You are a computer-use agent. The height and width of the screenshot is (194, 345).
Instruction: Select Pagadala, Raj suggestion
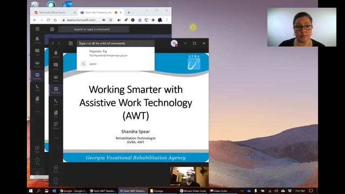click(115, 53)
